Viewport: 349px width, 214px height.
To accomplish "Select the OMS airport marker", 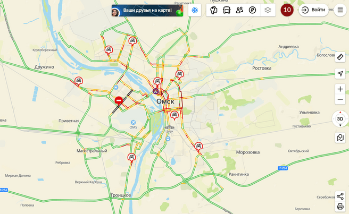I will tap(133, 124).
